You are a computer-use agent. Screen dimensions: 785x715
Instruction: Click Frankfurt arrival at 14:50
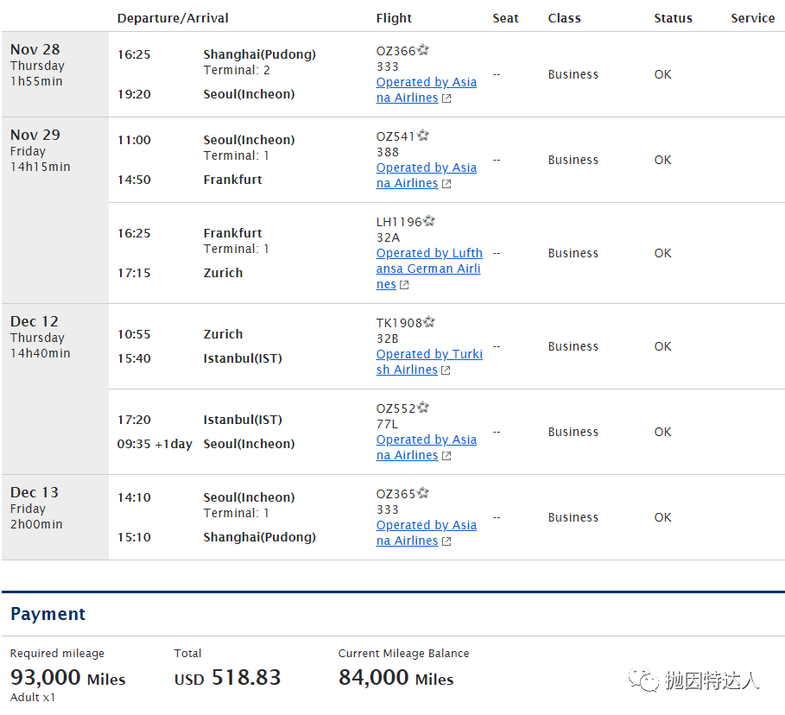[x=233, y=180]
